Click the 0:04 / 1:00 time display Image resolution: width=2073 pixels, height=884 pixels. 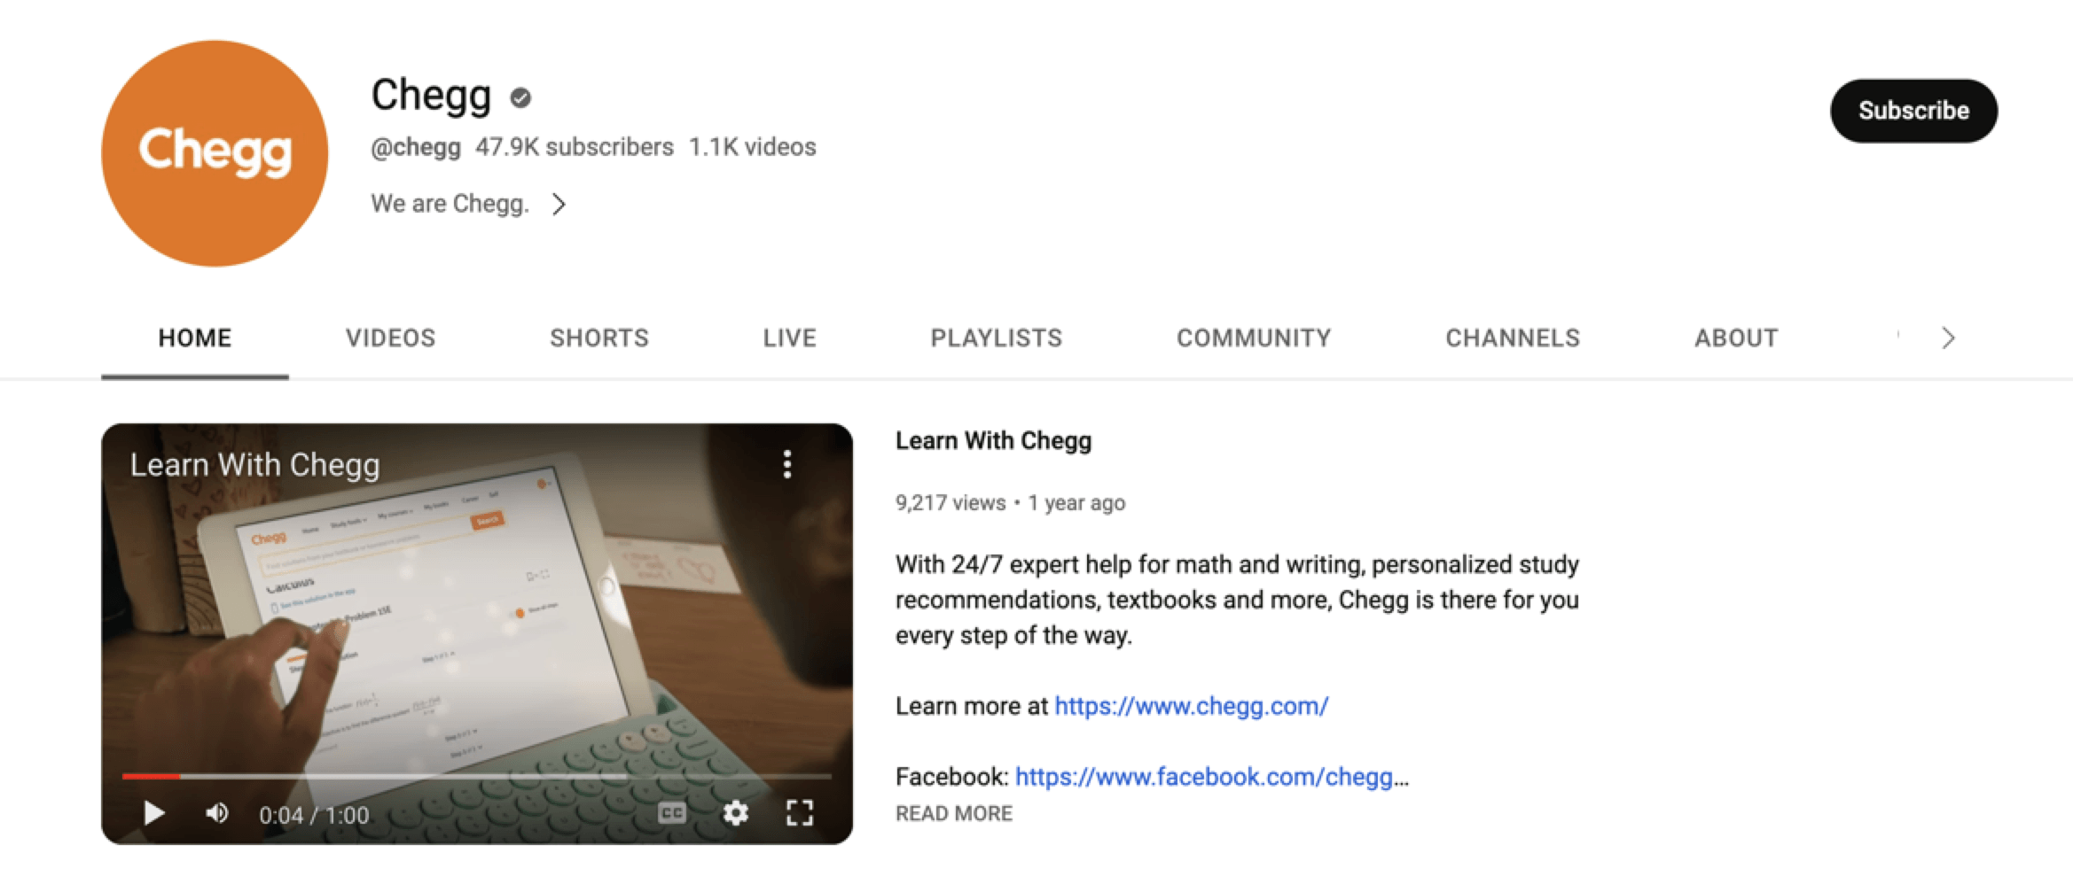(314, 815)
